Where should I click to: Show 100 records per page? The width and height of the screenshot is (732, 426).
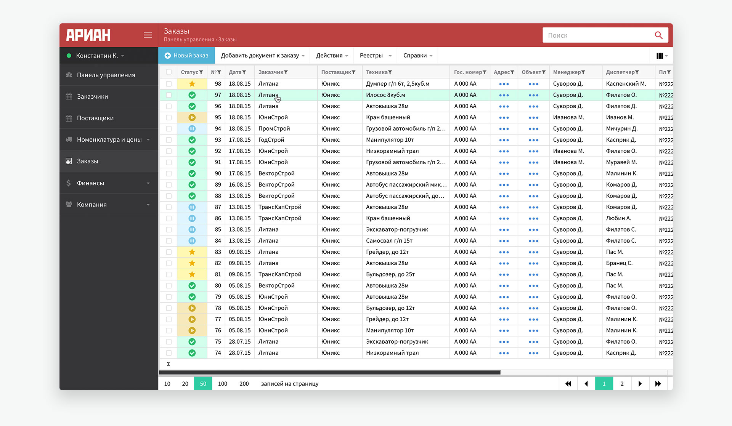[x=223, y=384]
